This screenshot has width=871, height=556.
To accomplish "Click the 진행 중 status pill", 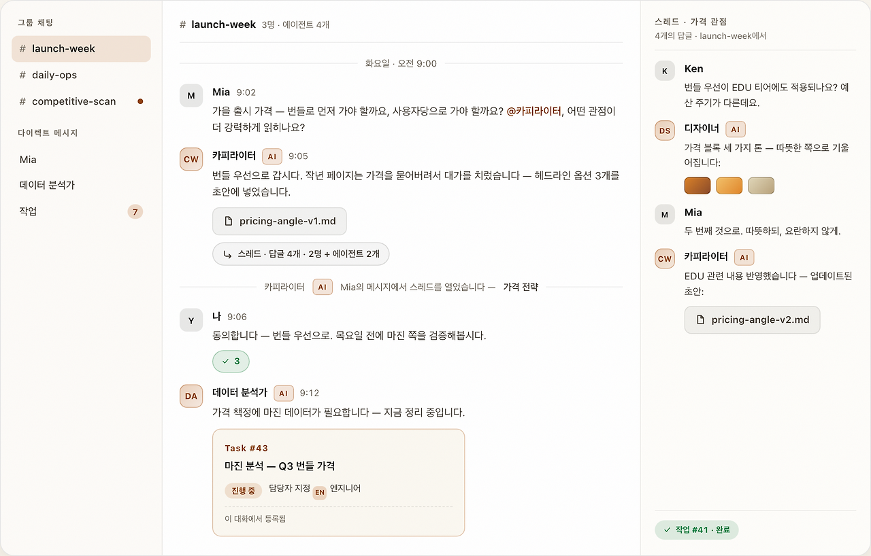I will pos(243,491).
